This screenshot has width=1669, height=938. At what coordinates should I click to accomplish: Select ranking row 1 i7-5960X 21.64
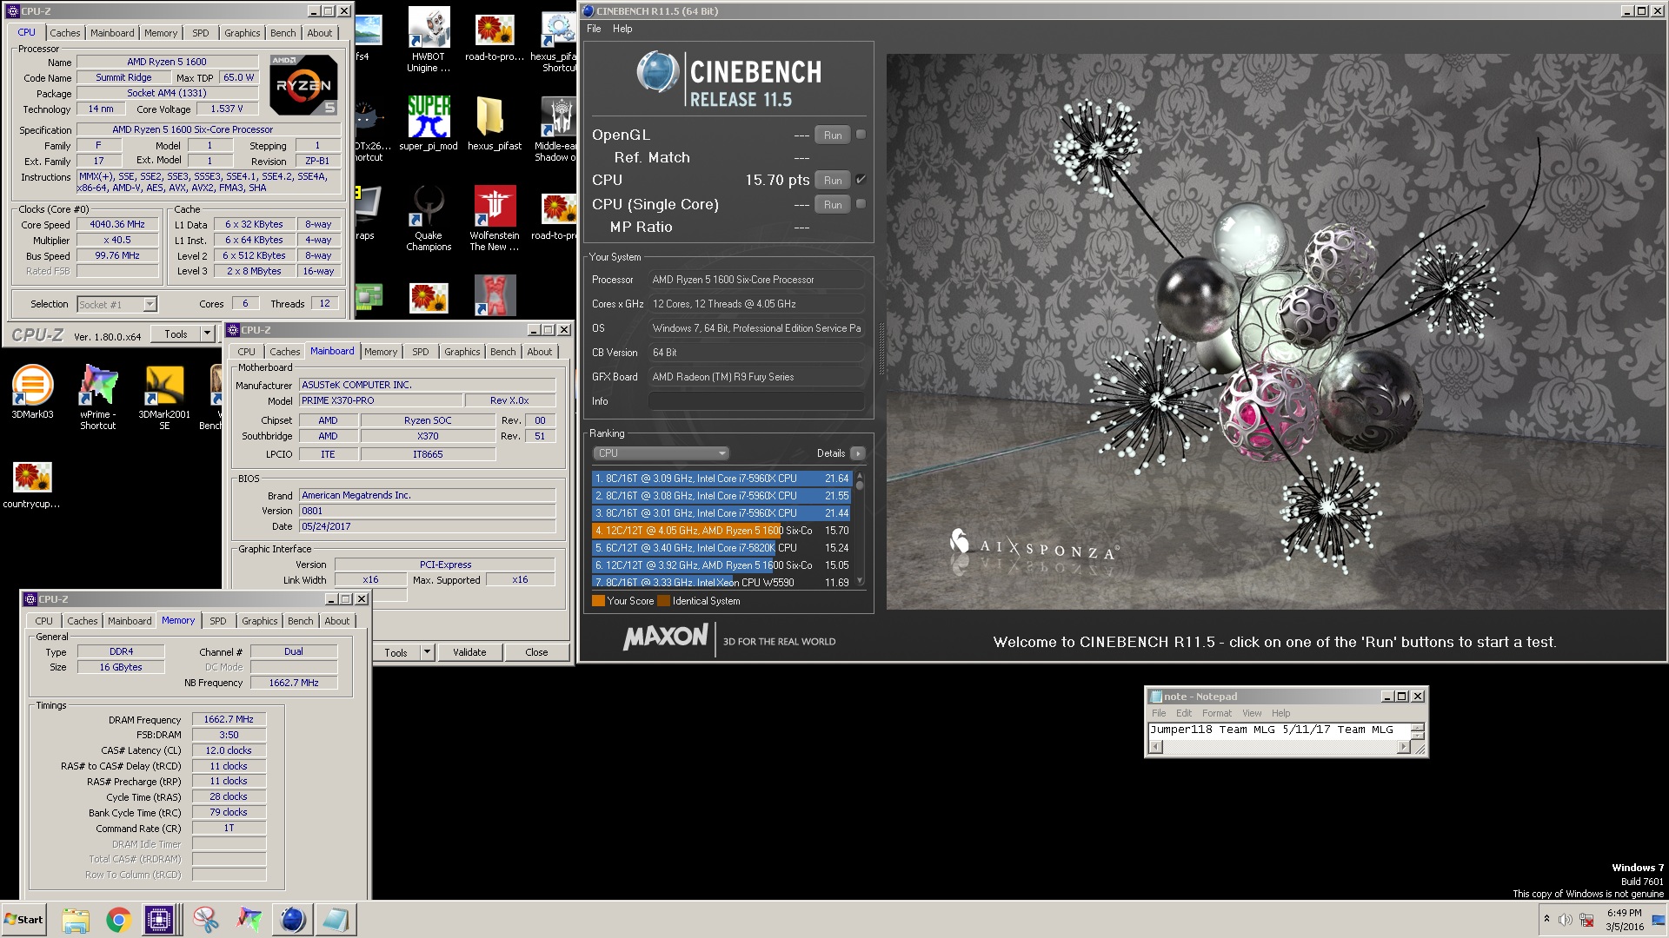click(722, 479)
